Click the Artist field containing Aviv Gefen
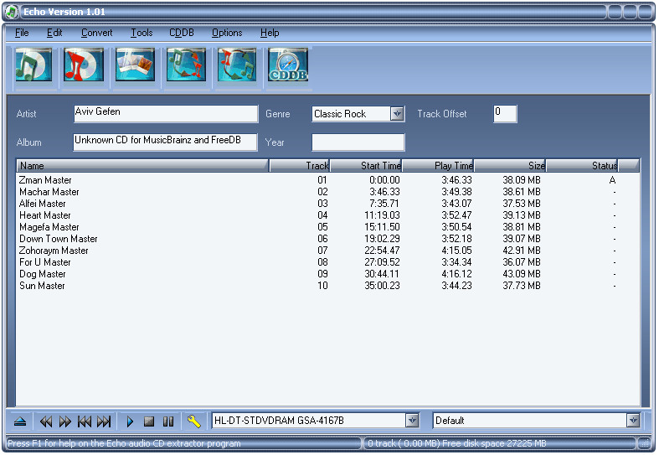Image resolution: width=659 pixels, height=455 pixels. [166, 113]
